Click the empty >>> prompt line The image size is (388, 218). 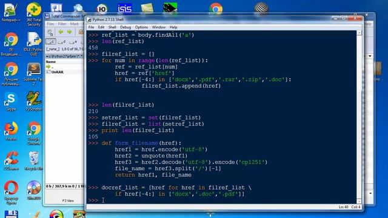pyautogui.click(x=221, y=200)
